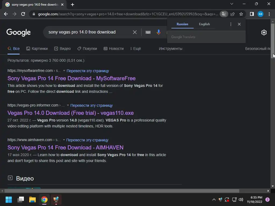
Task: Open Chrome three-dot menu
Action: click(269, 14)
